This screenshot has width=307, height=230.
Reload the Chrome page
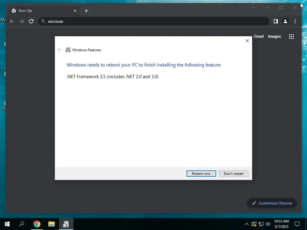(x=31, y=21)
